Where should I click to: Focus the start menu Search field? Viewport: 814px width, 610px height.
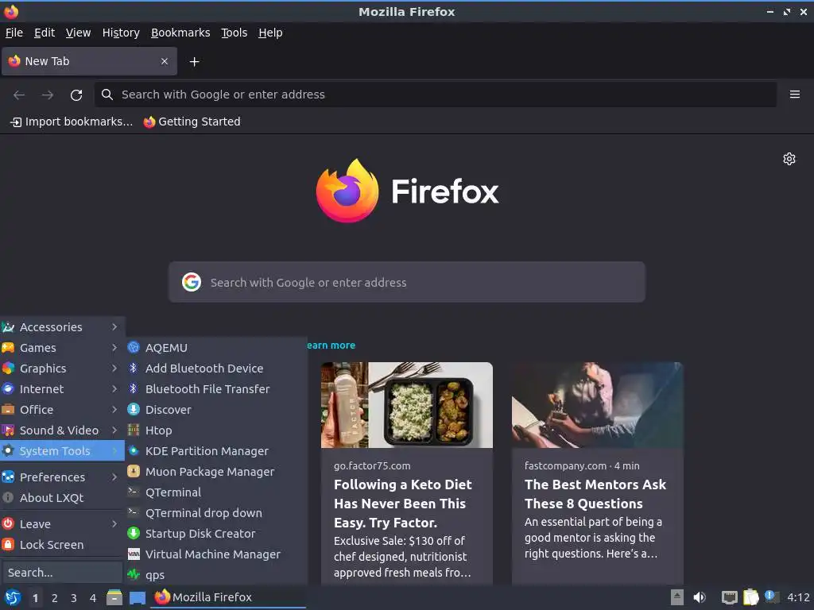click(x=62, y=573)
